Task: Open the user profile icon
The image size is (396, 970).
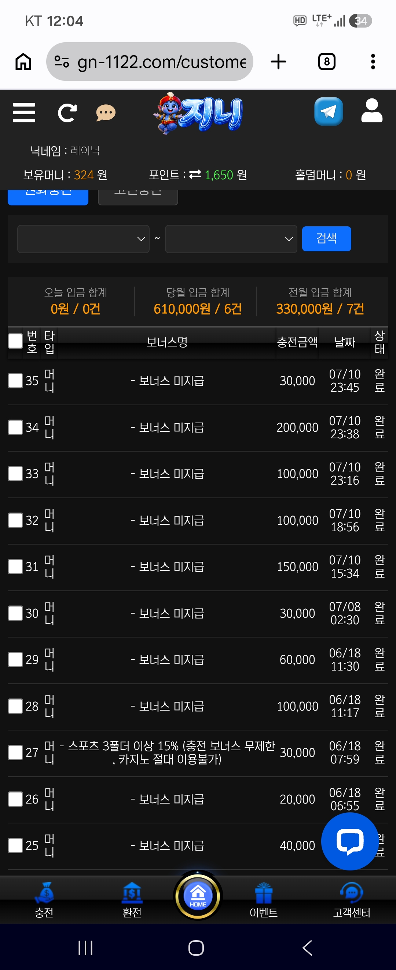Action: point(371,111)
